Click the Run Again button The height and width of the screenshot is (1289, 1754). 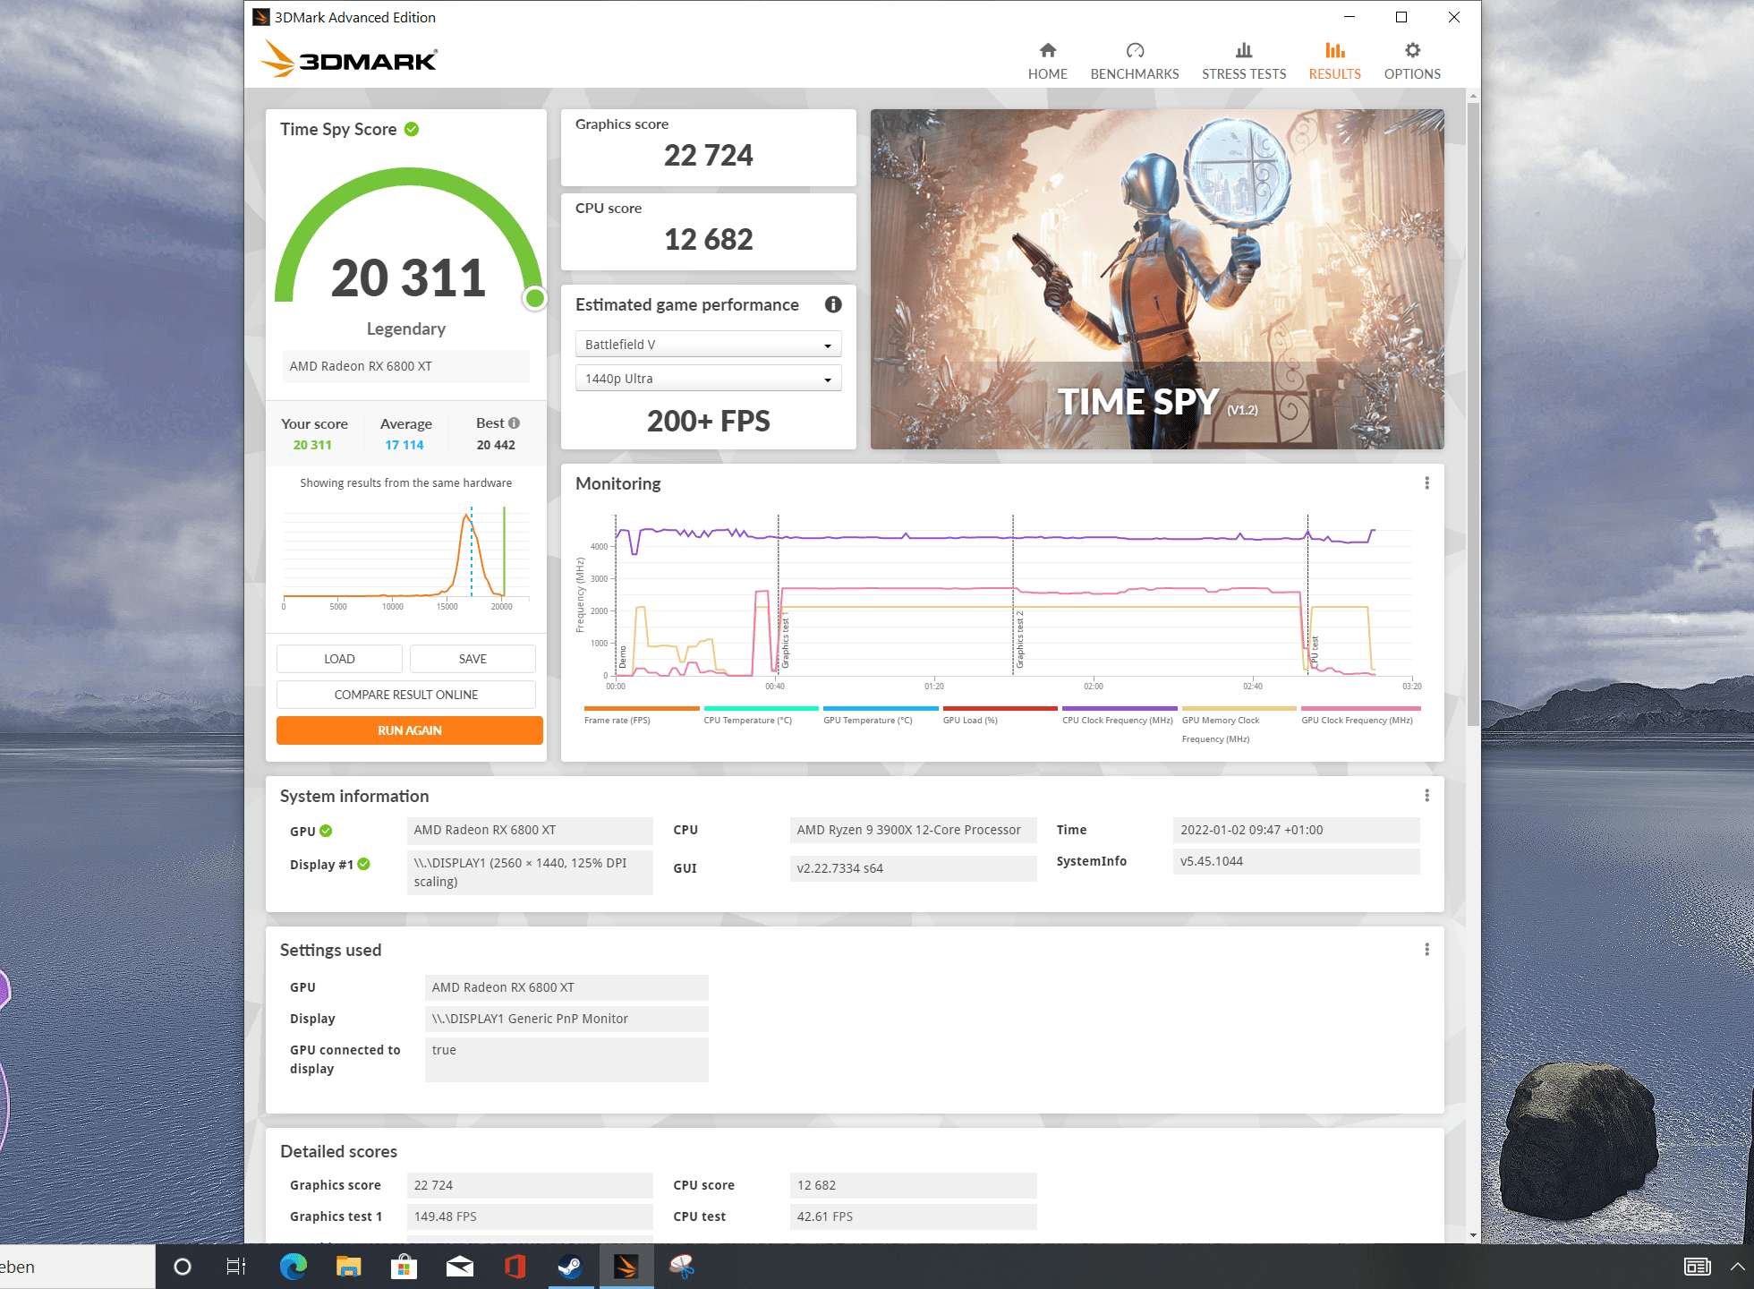pyautogui.click(x=409, y=730)
